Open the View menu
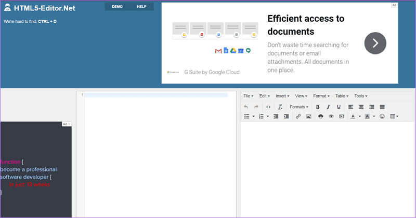The height and width of the screenshot is (218, 416). point(302,96)
